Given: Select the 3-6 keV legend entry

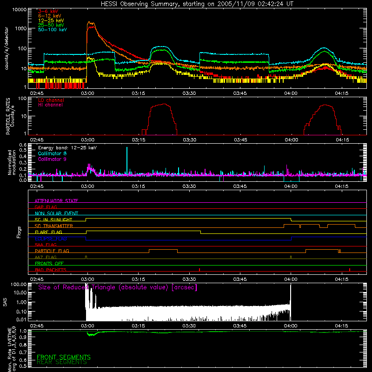Looking at the screenshot, I should 48,11.
